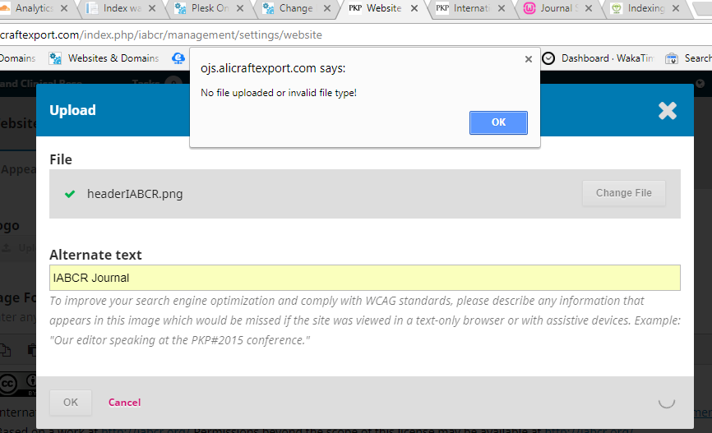Open the Websites & Domains bookmark
The width and height of the screenshot is (712, 433).
[x=104, y=58]
